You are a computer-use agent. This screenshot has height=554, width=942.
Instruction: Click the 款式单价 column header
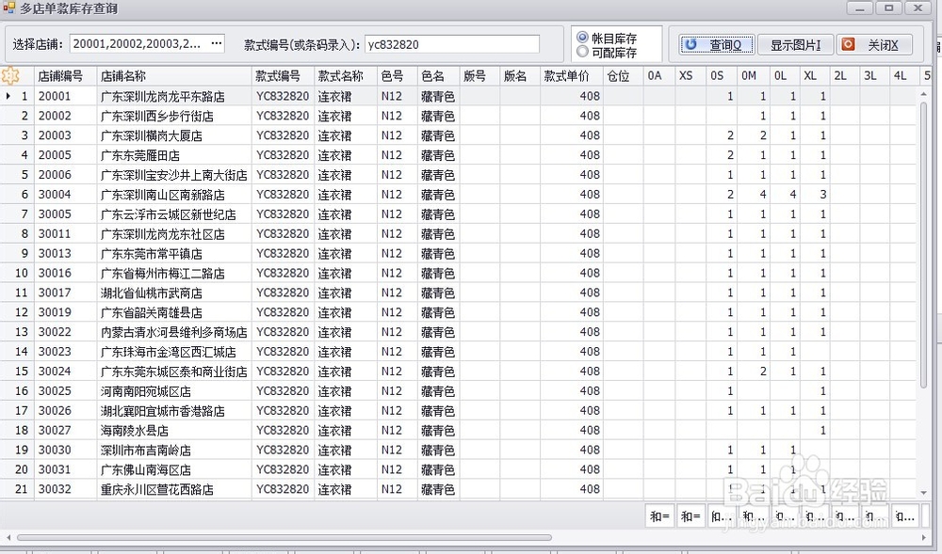[x=567, y=75]
